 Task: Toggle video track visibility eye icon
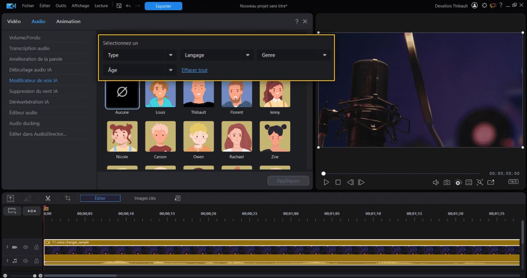click(26, 247)
